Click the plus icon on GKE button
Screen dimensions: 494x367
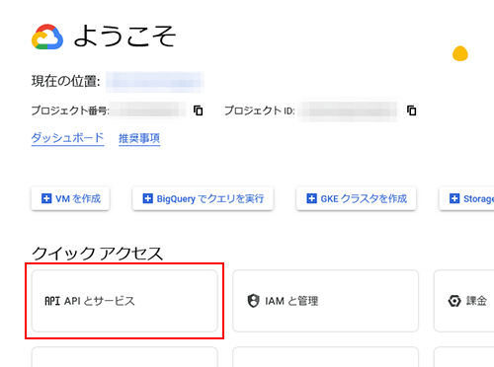coord(311,198)
